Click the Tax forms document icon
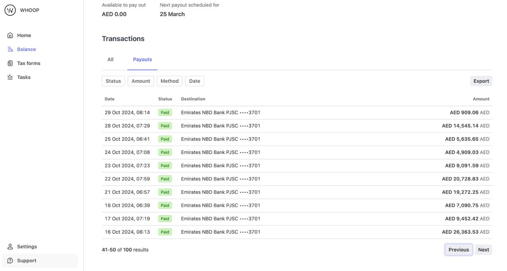This screenshot has height=271, width=507. click(x=10, y=63)
